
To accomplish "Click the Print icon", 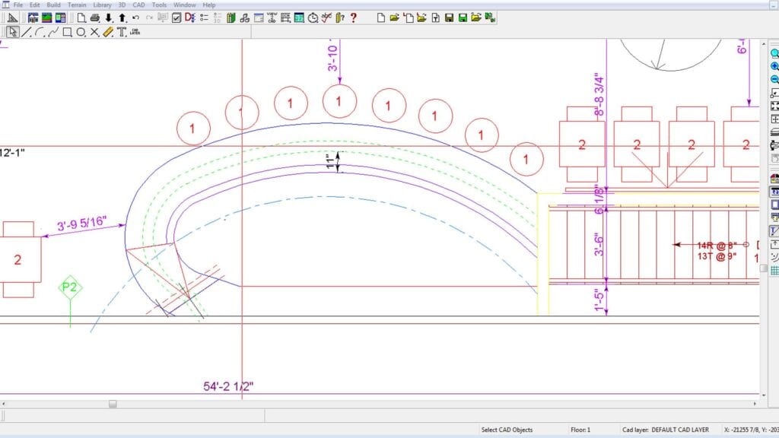I will (95, 18).
